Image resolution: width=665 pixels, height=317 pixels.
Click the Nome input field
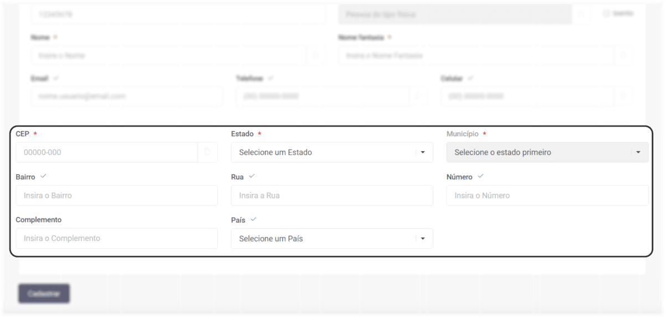pos(168,55)
